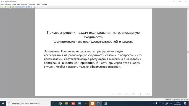Screen dimensions: 189x106
Task: Click the green Typeset play button
Action: pyautogui.click(x=2, y=7)
